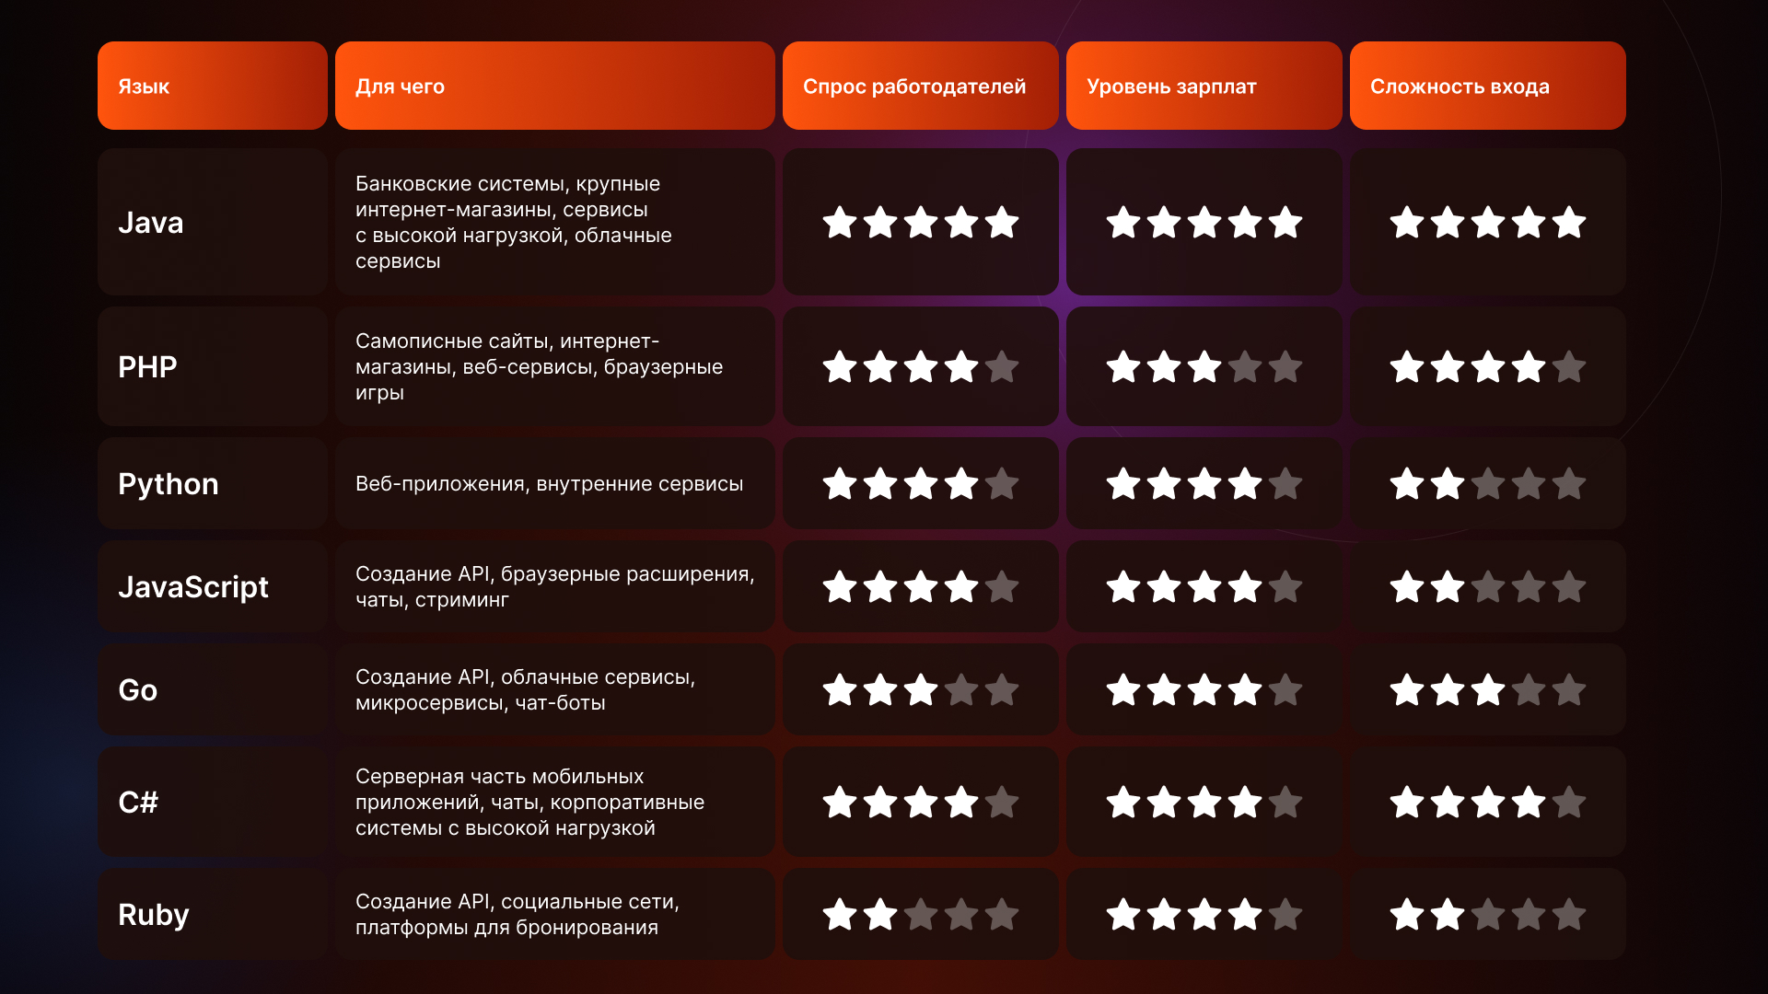The width and height of the screenshot is (1768, 994).
Task: Click the last star in C# entry difficulty
Action: pyautogui.click(x=1569, y=802)
